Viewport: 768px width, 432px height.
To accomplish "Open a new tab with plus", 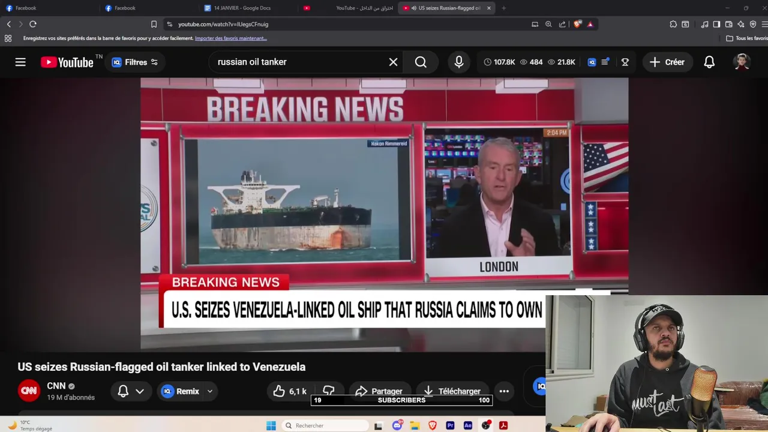I will pos(503,8).
